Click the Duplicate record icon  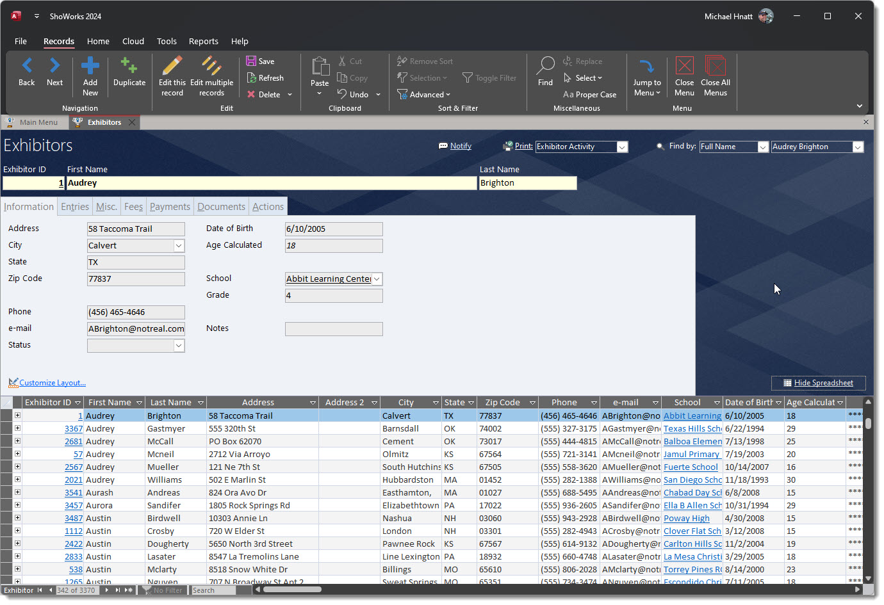129,66
